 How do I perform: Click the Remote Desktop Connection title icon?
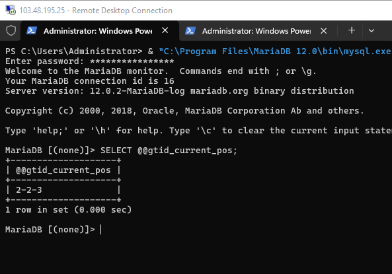(11, 11)
